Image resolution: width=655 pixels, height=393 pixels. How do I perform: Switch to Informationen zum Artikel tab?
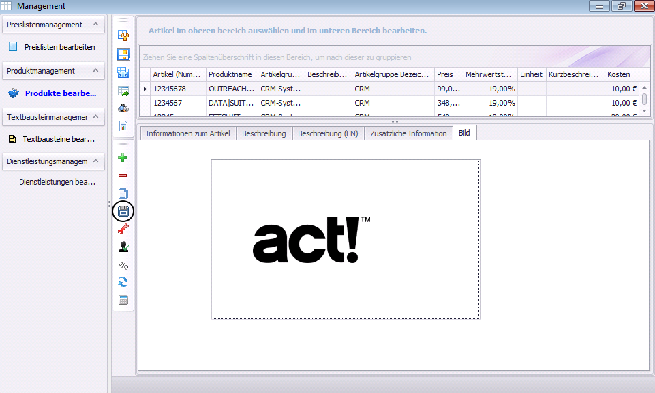pos(188,133)
